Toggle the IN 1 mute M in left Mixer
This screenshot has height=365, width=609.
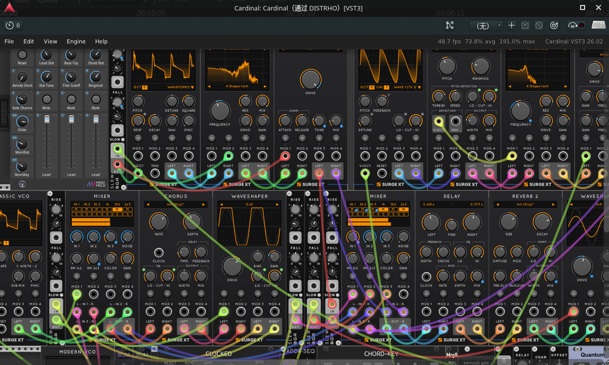[77, 210]
